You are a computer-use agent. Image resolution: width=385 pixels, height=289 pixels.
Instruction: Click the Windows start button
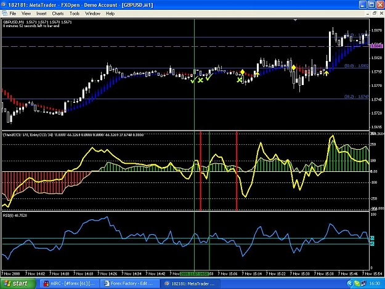click(18, 283)
